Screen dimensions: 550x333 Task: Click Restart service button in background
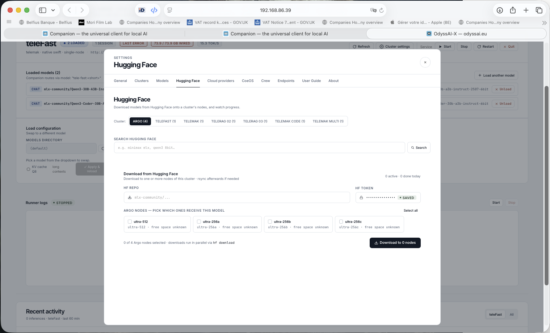coord(486,47)
